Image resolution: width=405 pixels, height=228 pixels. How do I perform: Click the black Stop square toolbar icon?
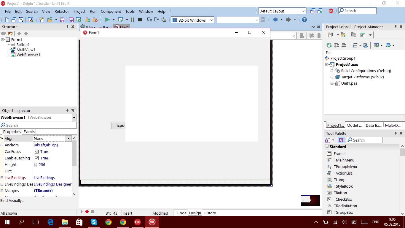coord(140,20)
